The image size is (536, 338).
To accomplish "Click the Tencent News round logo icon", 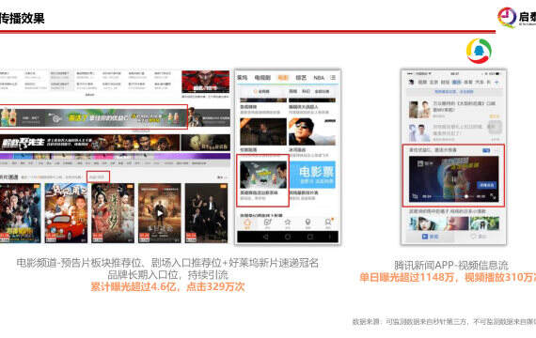I will point(479,51).
